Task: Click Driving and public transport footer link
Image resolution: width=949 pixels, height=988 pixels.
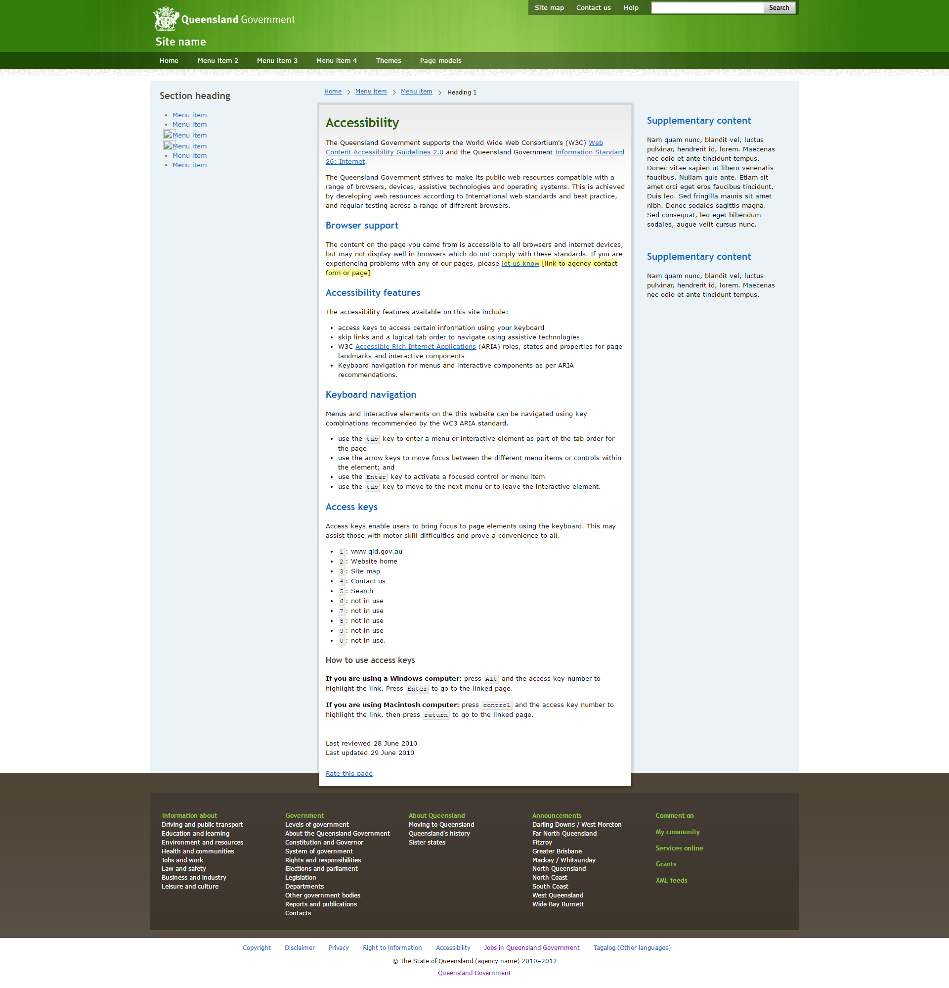Action: pyautogui.click(x=202, y=825)
